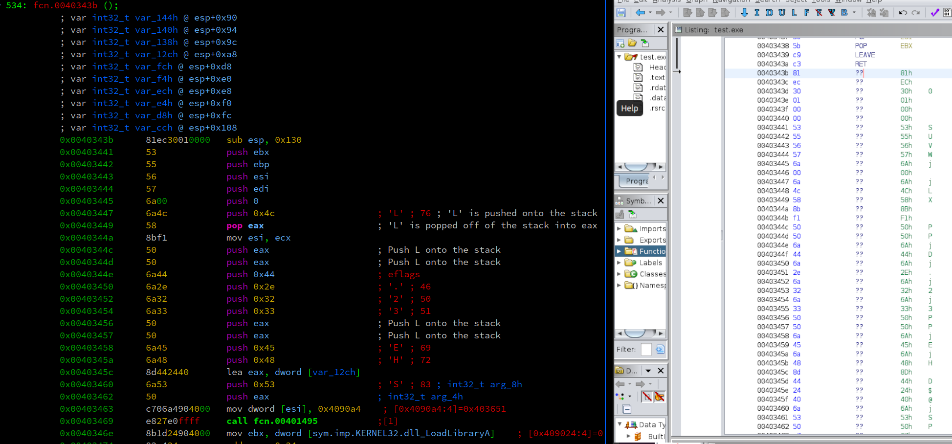This screenshot has height=444, width=952.
Task: Open the bookmark 'B' type dropdown arrow
Action: click(x=854, y=13)
